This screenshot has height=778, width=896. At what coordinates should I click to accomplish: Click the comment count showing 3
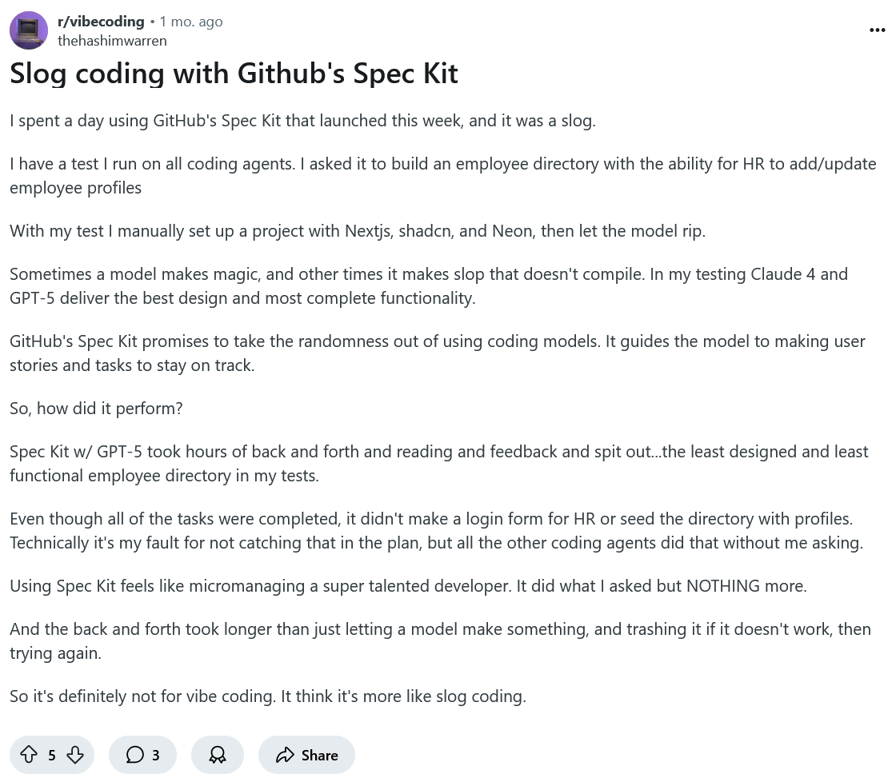coord(156,755)
